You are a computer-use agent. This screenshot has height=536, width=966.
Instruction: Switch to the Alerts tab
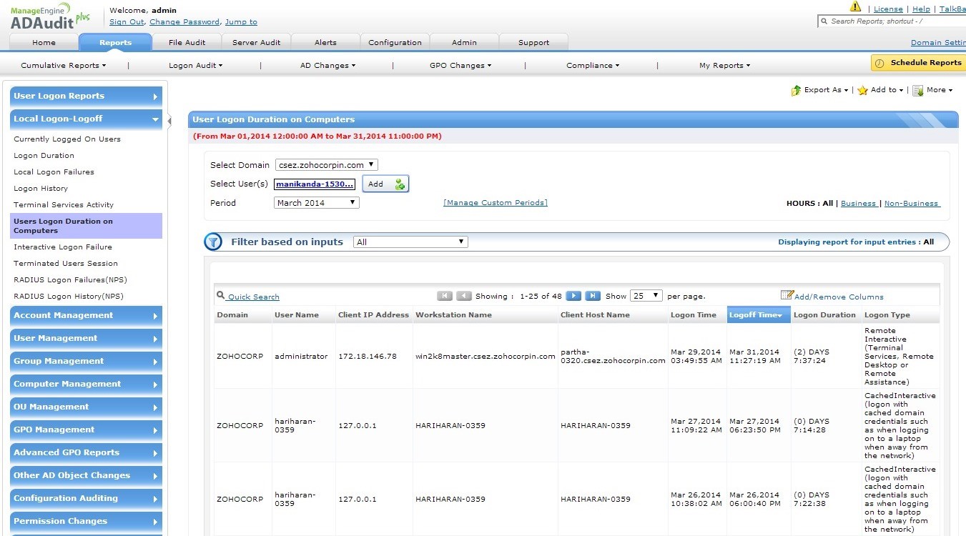click(325, 42)
